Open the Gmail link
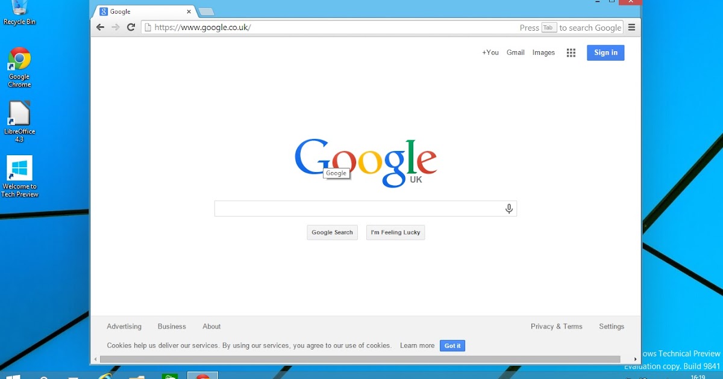723x379 pixels. click(x=516, y=53)
